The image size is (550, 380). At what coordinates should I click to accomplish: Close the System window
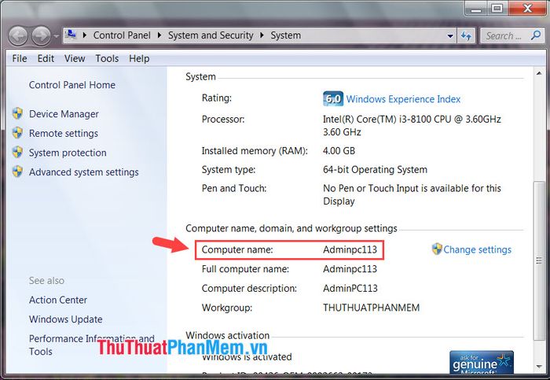527,9
